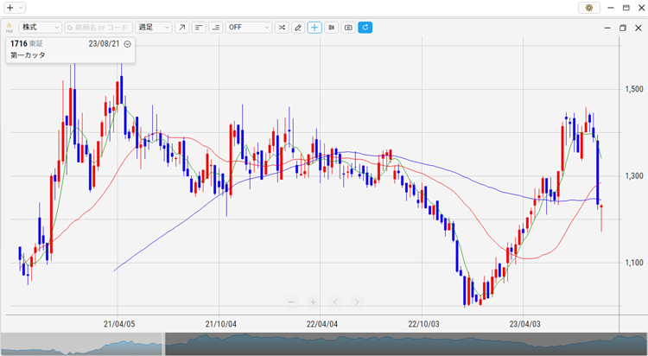This screenshot has width=648, height=356.
Task: Expand the 1716 stock info chevron
Action: point(127,43)
